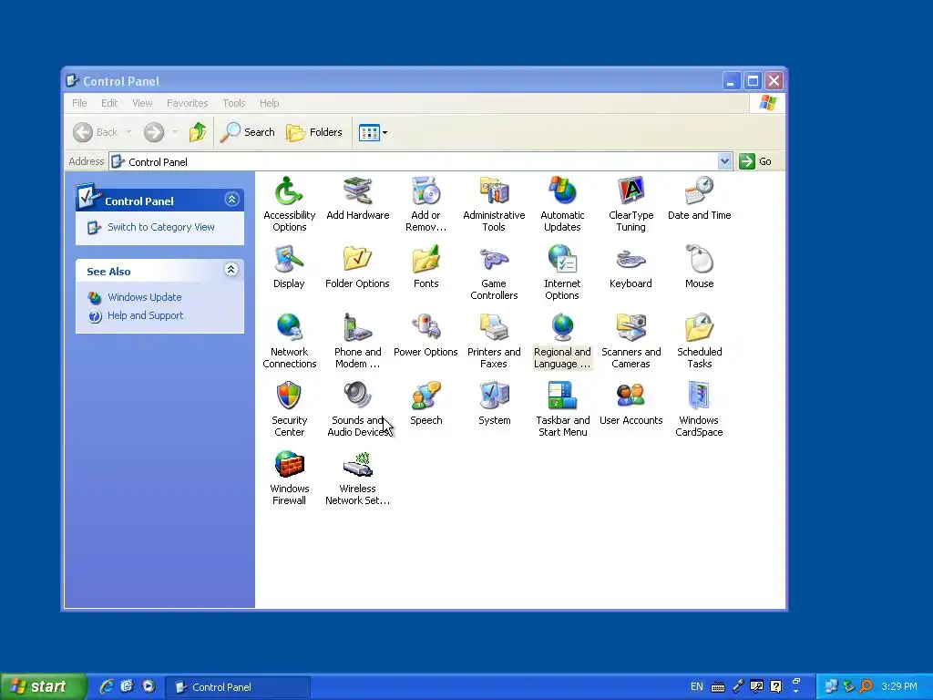933x700 pixels.
Task: Open Regional and Language Options icon
Action: [562, 341]
